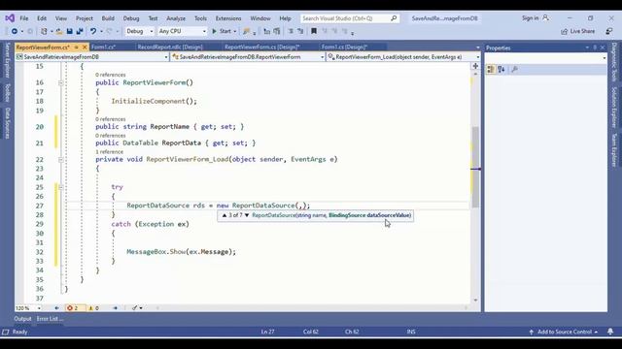
Task: Switch to the Form1.cs* tab
Action: click(103, 48)
